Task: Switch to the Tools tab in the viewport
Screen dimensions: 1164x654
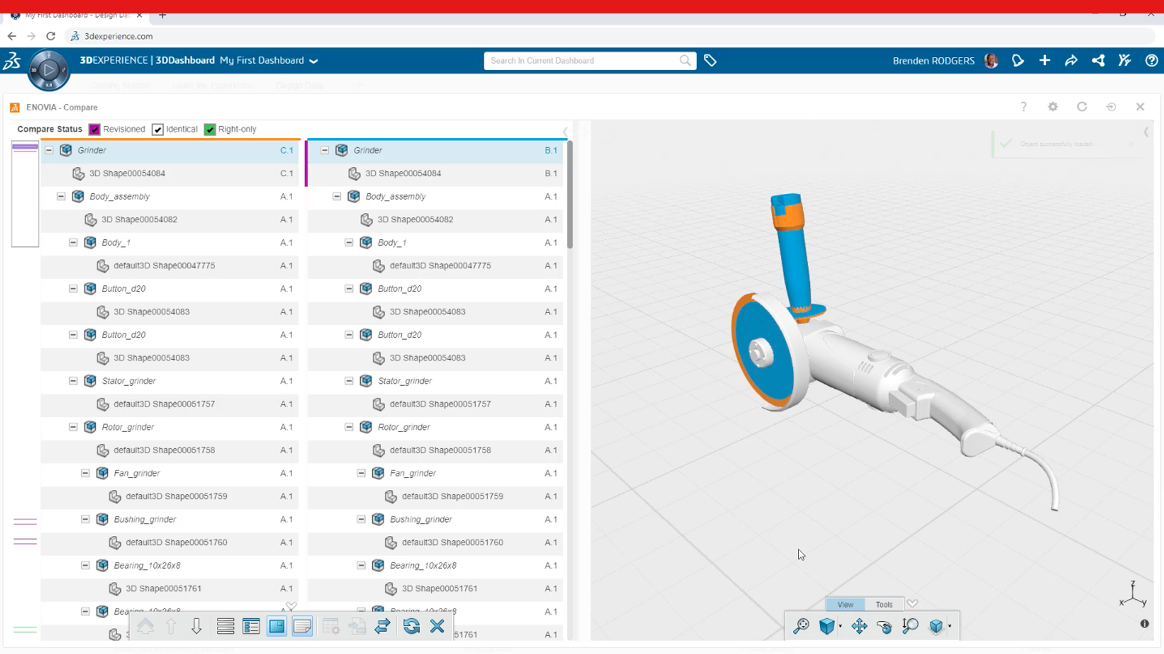Action: tap(883, 604)
